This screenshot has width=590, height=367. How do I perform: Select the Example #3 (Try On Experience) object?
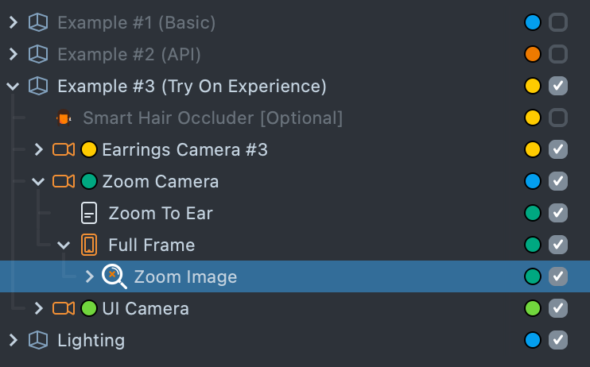click(x=192, y=86)
